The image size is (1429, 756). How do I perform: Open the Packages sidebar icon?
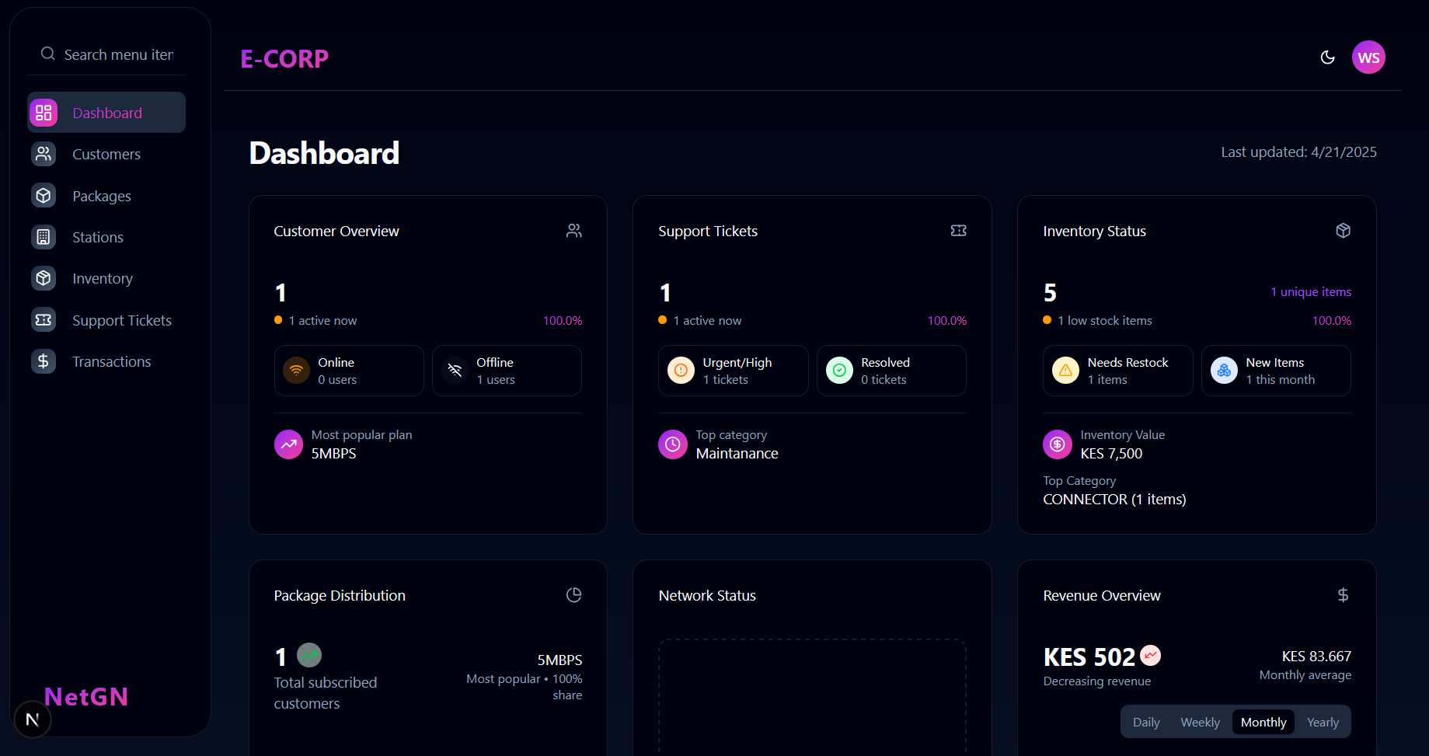[x=44, y=196]
